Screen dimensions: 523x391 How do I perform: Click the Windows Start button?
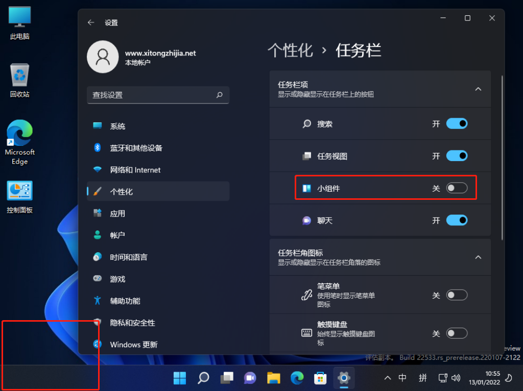[179, 378]
